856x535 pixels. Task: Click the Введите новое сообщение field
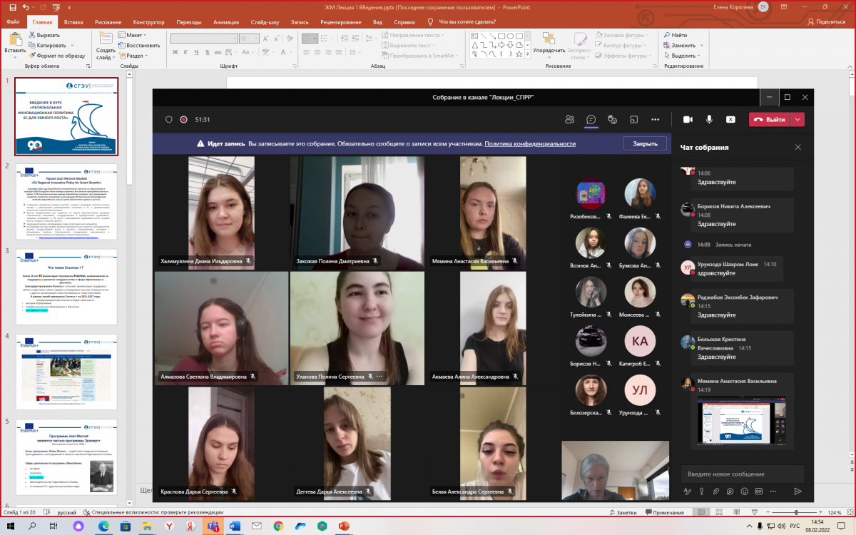pyautogui.click(x=743, y=474)
